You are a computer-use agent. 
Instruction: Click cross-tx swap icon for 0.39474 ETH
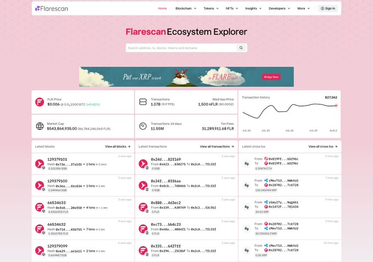pyautogui.click(x=247, y=164)
